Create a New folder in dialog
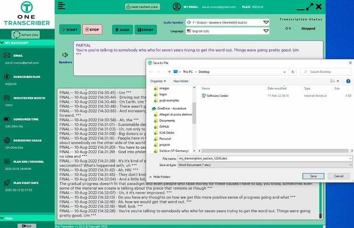354x228 pixels. 181,81
